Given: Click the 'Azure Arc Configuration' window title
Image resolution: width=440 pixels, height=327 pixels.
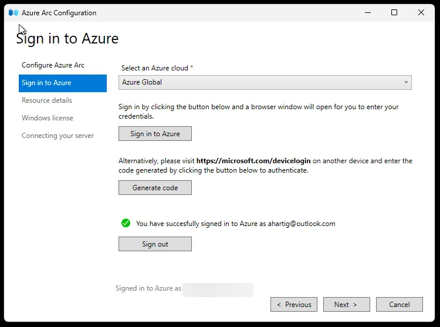Looking at the screenshot, I should [x=59, y=13].
